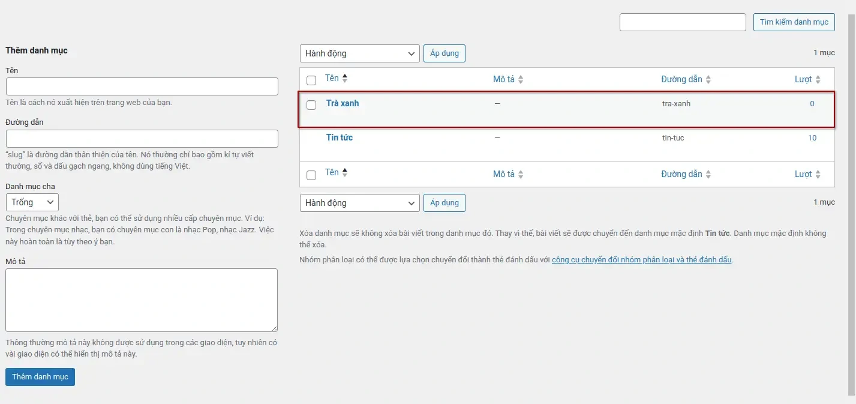Click sort arrows beside top Lượt header
Screen dimensions: 856x404
818,80
